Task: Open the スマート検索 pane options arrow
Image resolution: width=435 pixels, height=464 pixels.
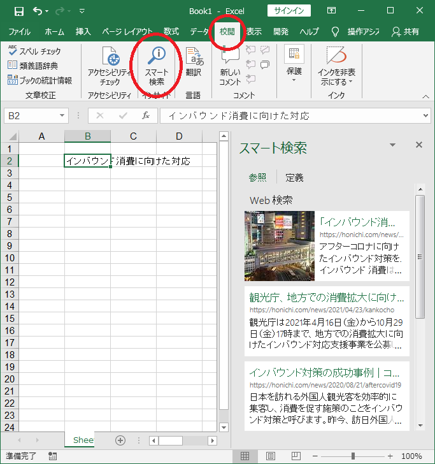Action: 392,145
